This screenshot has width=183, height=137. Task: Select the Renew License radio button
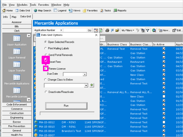click(46, 68)
